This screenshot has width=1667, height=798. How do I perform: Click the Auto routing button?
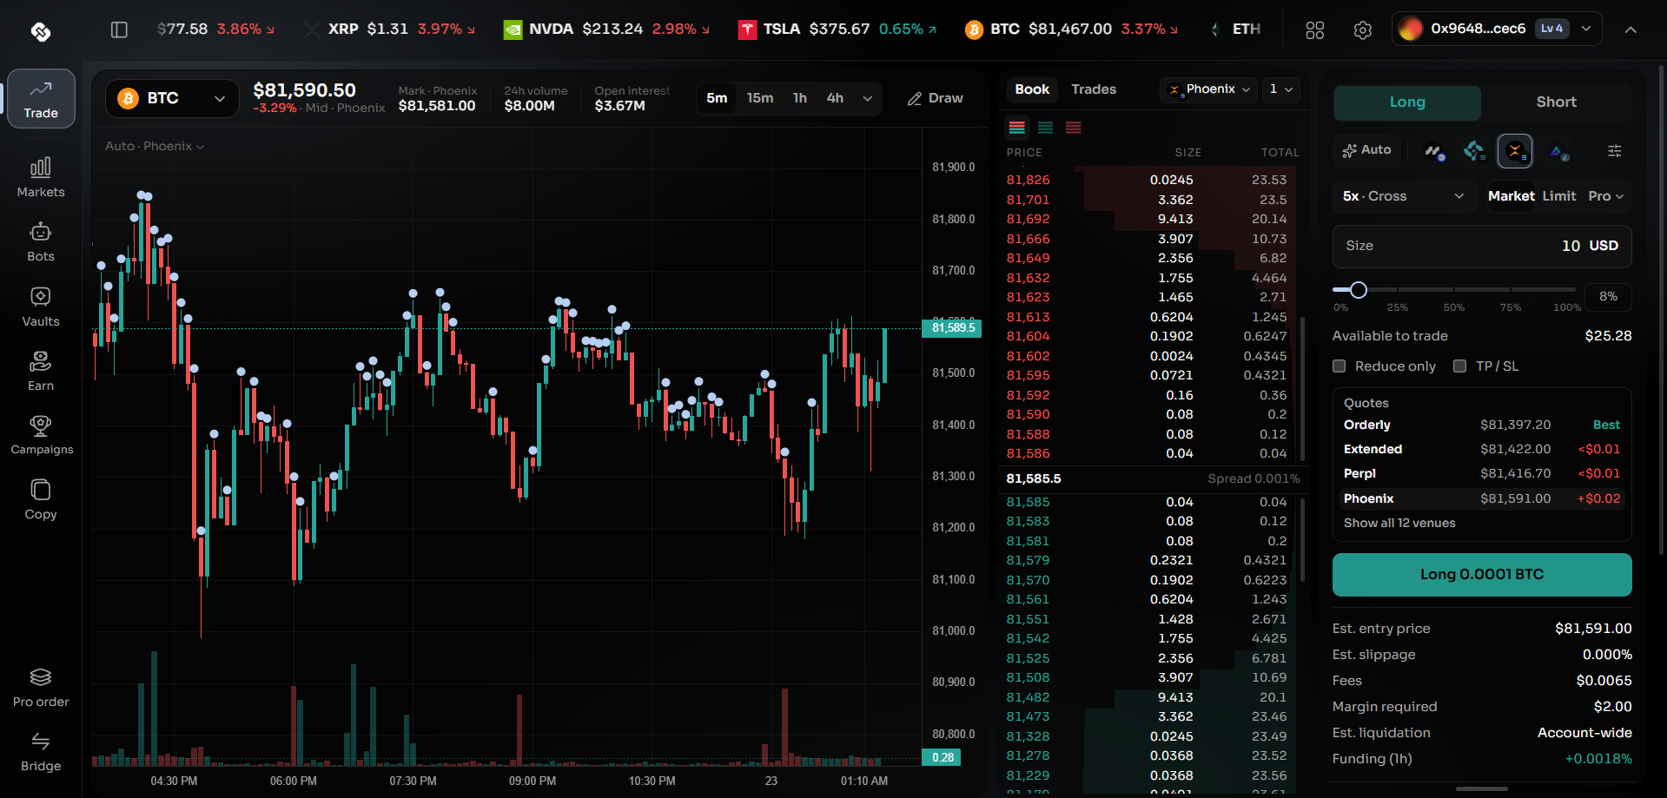click(x=1366, y=150)
